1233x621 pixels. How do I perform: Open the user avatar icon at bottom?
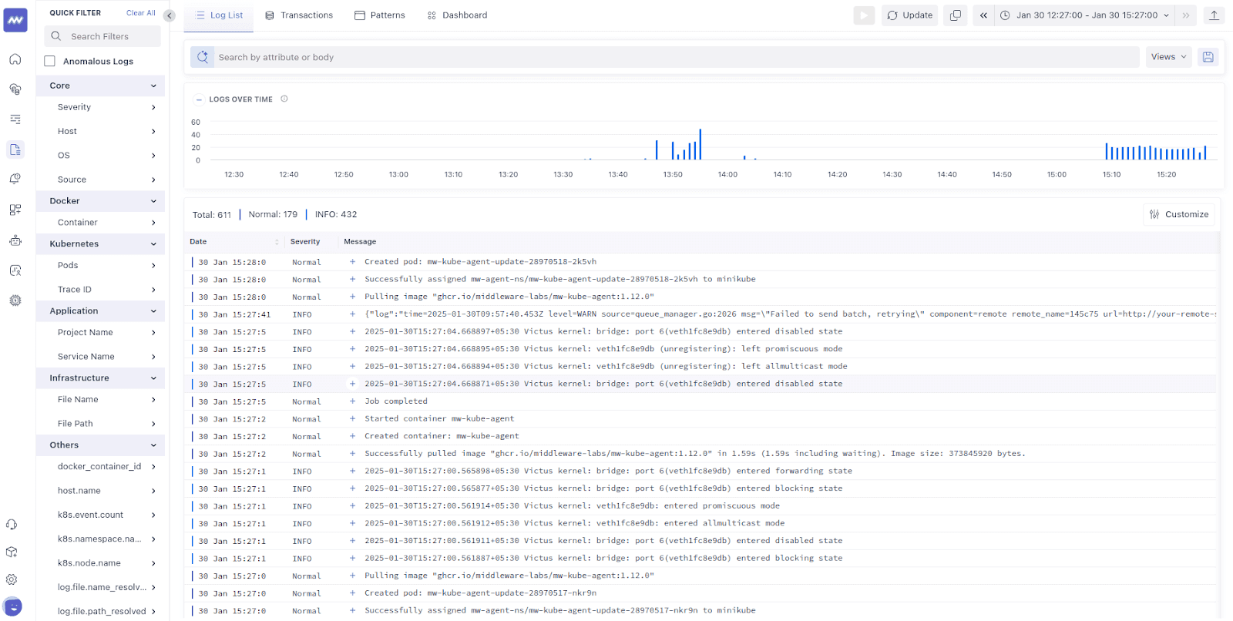pos(12,606)
